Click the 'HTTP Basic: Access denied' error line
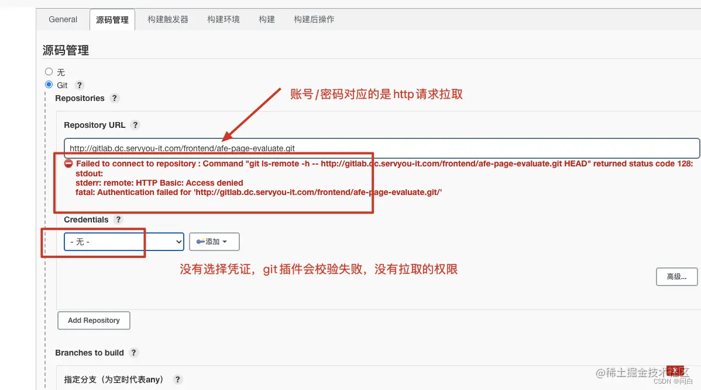The width and height of the screenshot is (701, 390). (159, 183)
